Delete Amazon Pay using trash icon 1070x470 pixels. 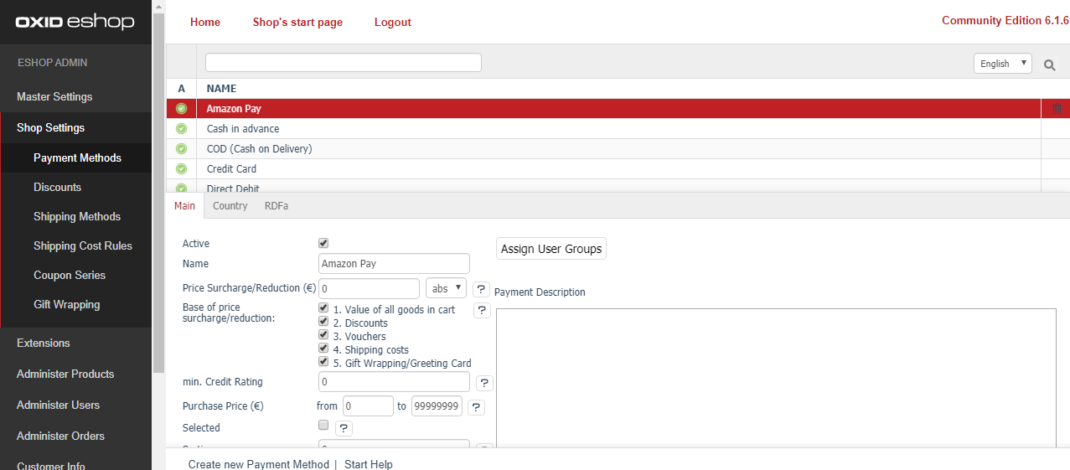(1057, 109)
